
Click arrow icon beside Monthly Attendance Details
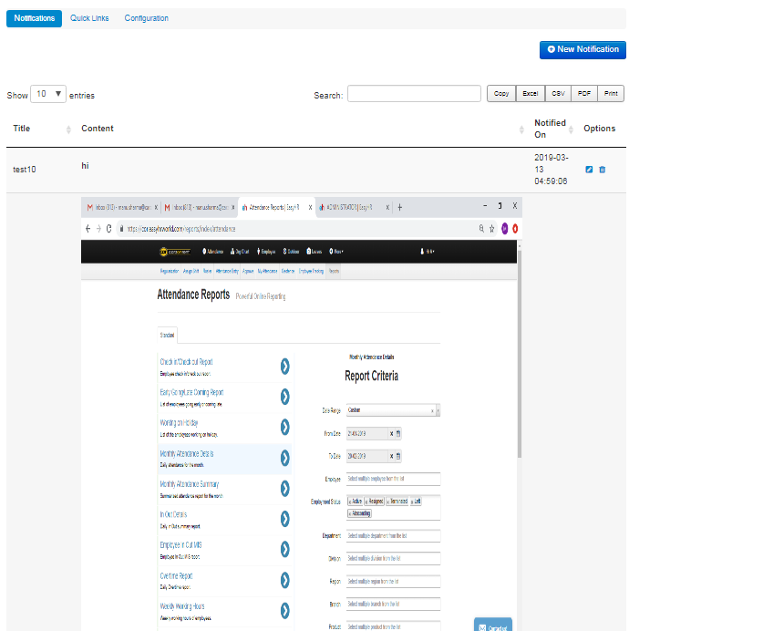[285, 458]
